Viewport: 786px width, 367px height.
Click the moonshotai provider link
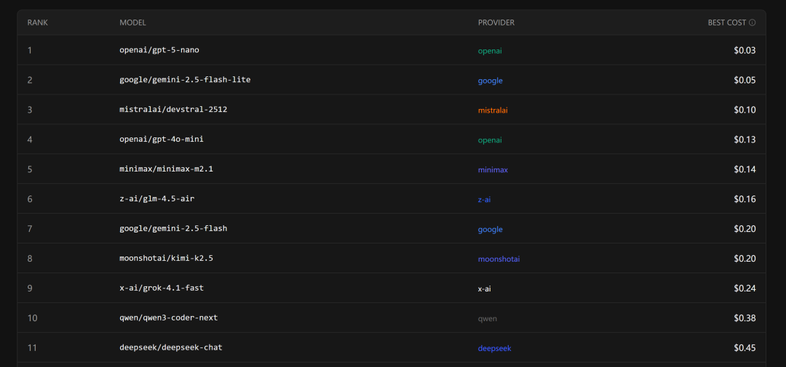click(499, 259)
